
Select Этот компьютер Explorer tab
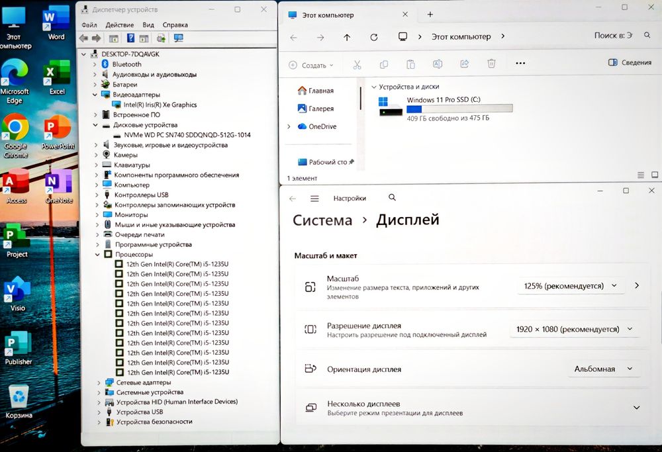pos(349,15)
